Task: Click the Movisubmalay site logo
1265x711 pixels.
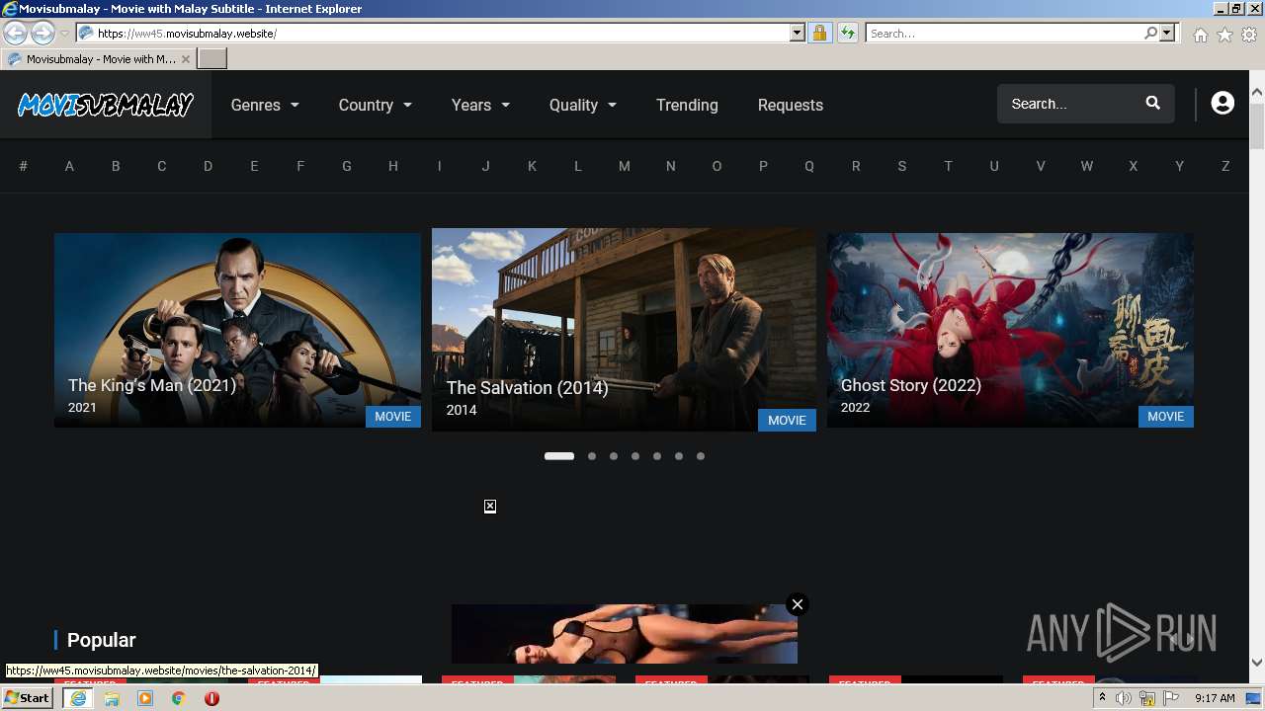Action: pos(106,105)
